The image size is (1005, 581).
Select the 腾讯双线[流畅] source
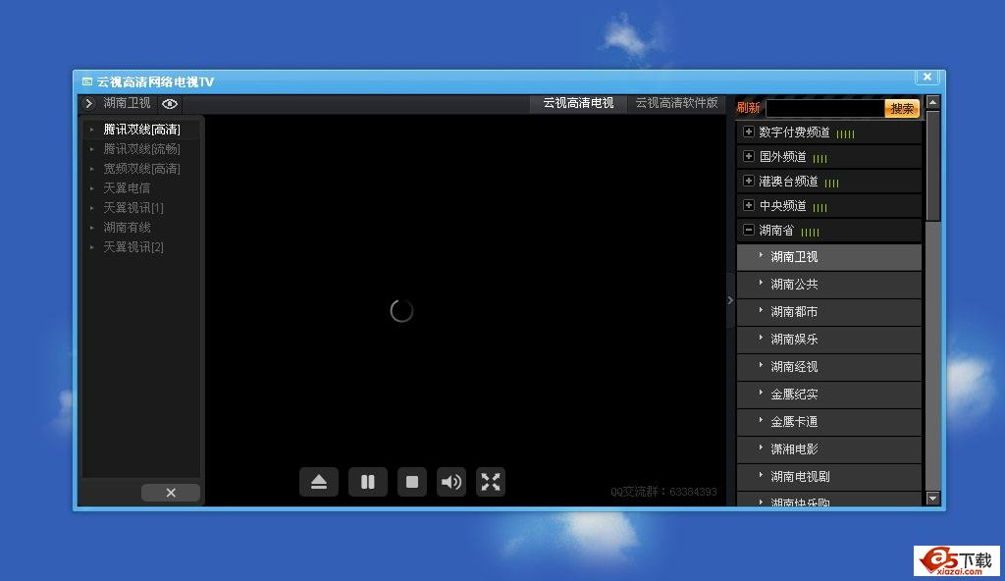click(141, 149)
